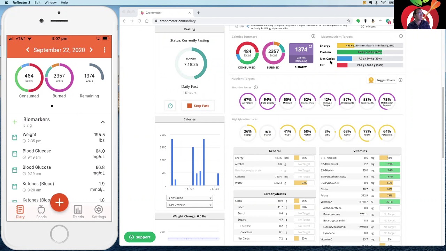Click the Energy macronutrient progress bar
Image resolution: width=446 pixels, height=251 pixels.
click(370, 46)
